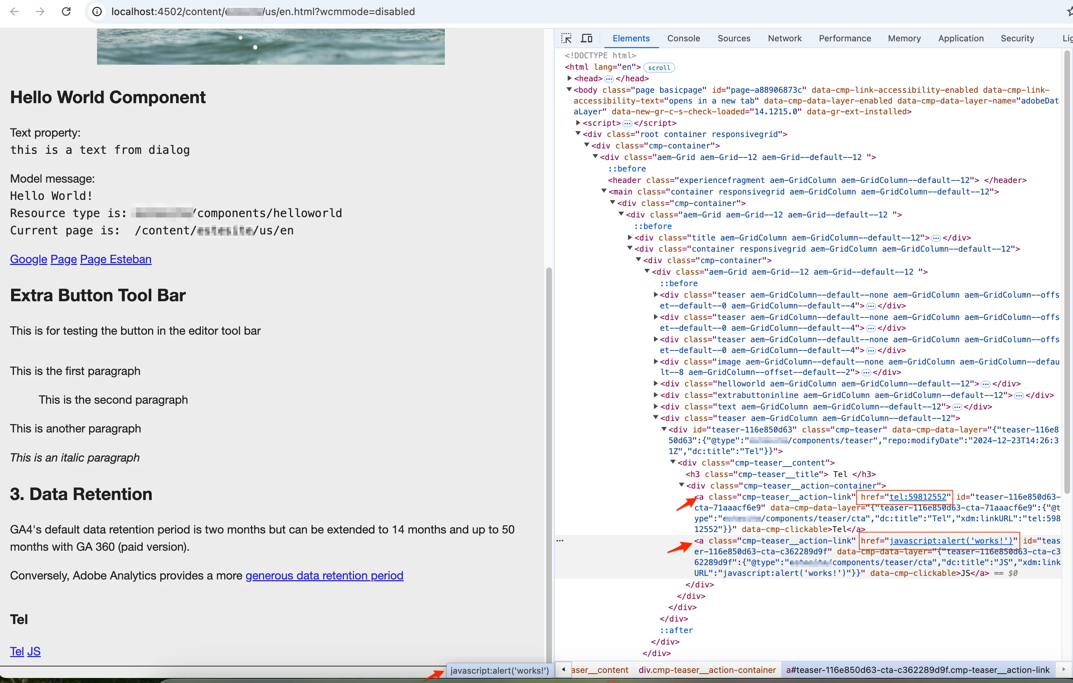Click the browser address bar URL
The width and height of the screenshot is (1073, 683).
263,12
